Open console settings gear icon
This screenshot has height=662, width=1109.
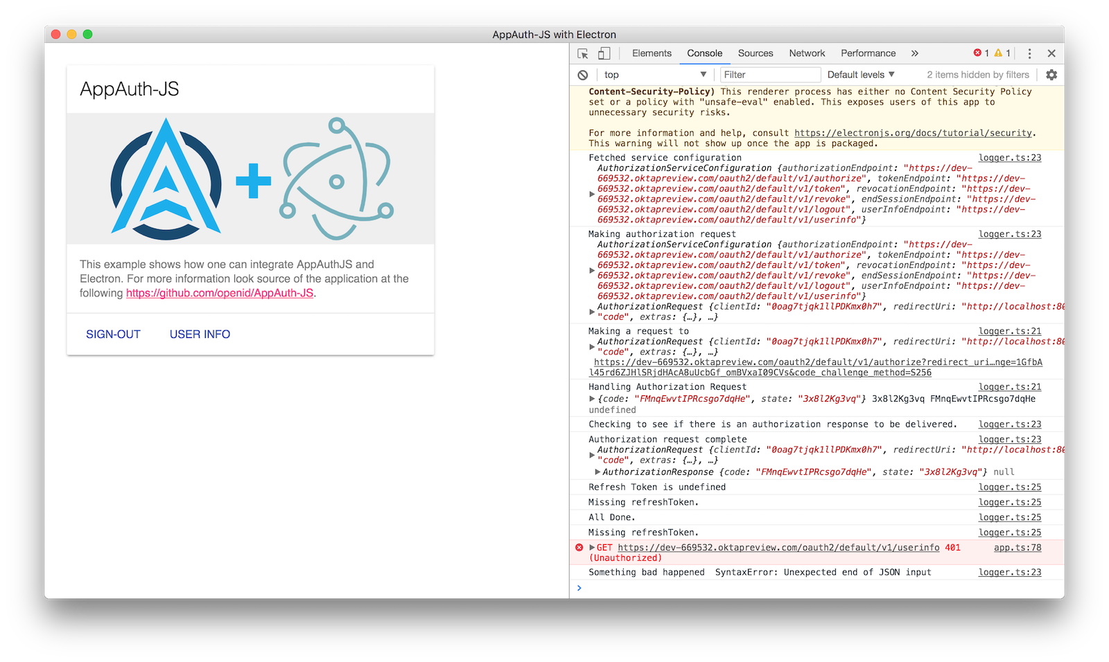(x=1051, y=75)
